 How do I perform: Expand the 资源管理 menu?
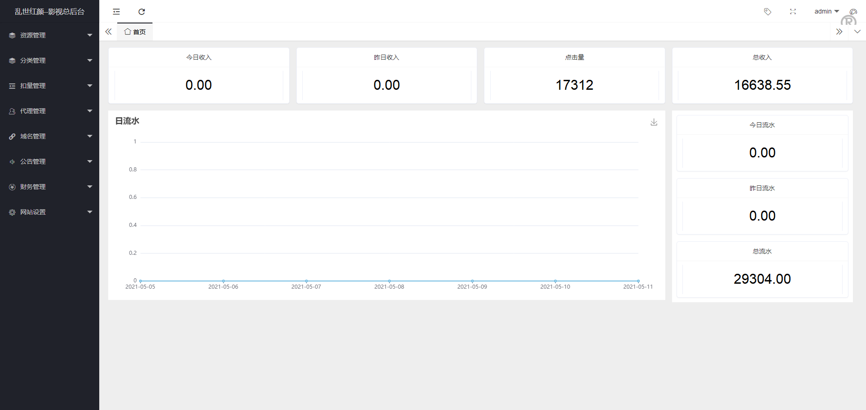[x=50, y=35]
